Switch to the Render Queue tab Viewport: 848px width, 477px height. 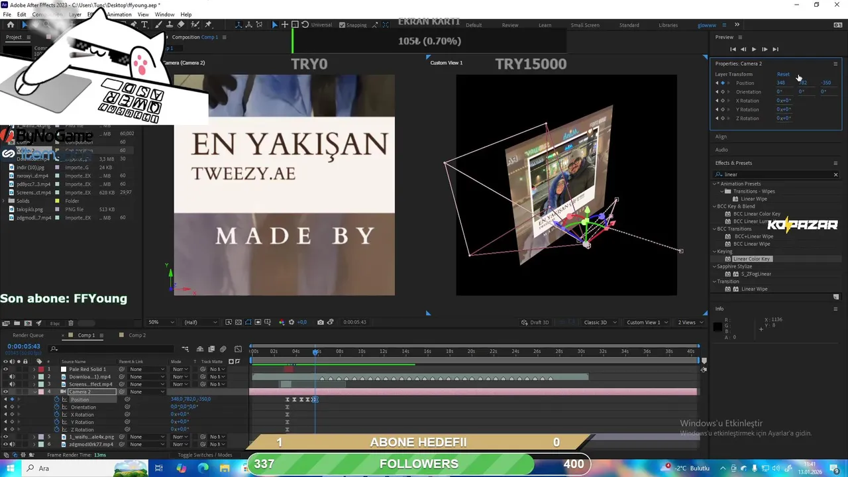[x=28, y=335]
